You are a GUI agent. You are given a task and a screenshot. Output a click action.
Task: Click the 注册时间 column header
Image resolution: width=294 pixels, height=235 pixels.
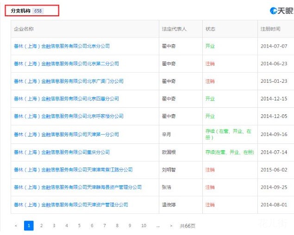[270, 29]
